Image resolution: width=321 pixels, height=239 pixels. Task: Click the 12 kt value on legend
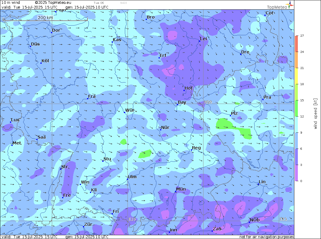[x=302, y=117]
